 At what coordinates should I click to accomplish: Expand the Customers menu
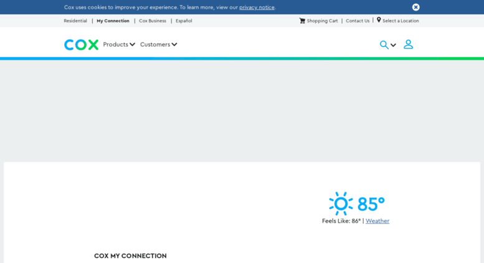tap(159, 45)
